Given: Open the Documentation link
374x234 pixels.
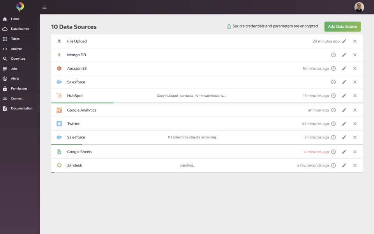Looking at the screenshot, I should point(21,108).
